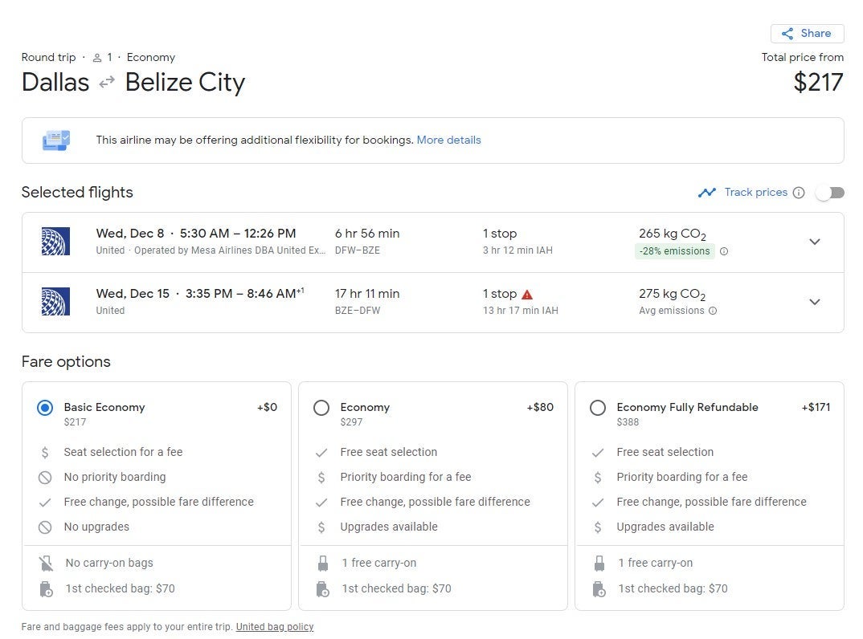The width and height of the screenshot is (863, 639).
Task: Select the Basic Economy fare radio button
Action: coord(45,408)
